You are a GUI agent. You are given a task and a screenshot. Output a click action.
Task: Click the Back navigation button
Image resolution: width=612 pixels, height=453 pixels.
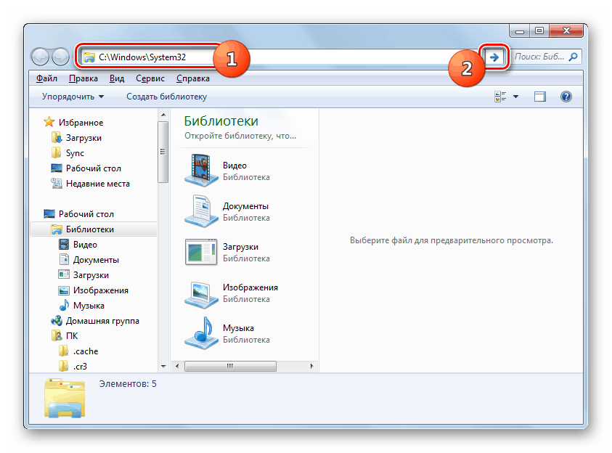tap(40, 57)
